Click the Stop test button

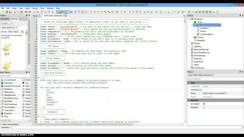[x=121, y=12]
